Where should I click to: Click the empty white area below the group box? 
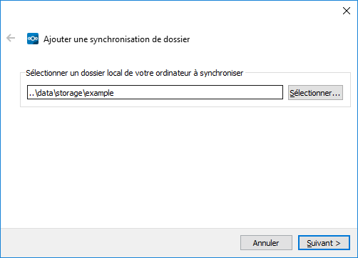179,167
